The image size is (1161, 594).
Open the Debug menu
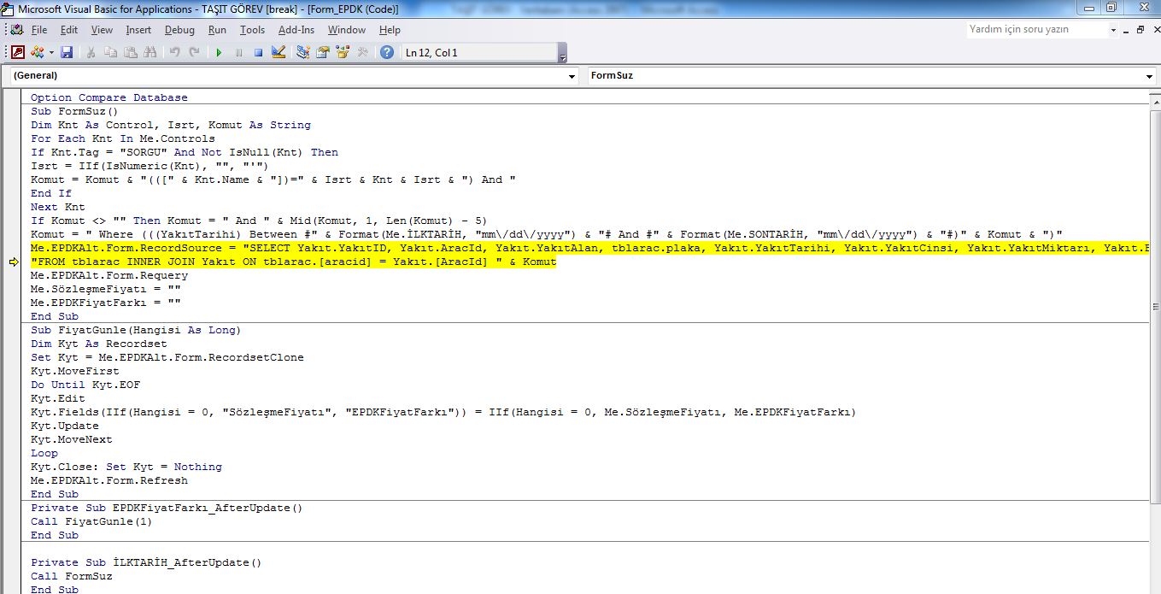(x=179, y=30)
